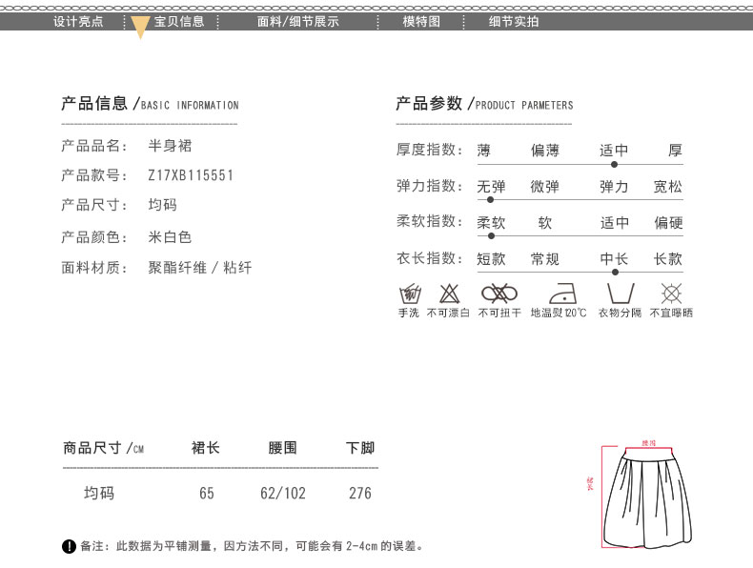
Task: Click the 均码 size value under 产品尺寸
Action: 163,205
